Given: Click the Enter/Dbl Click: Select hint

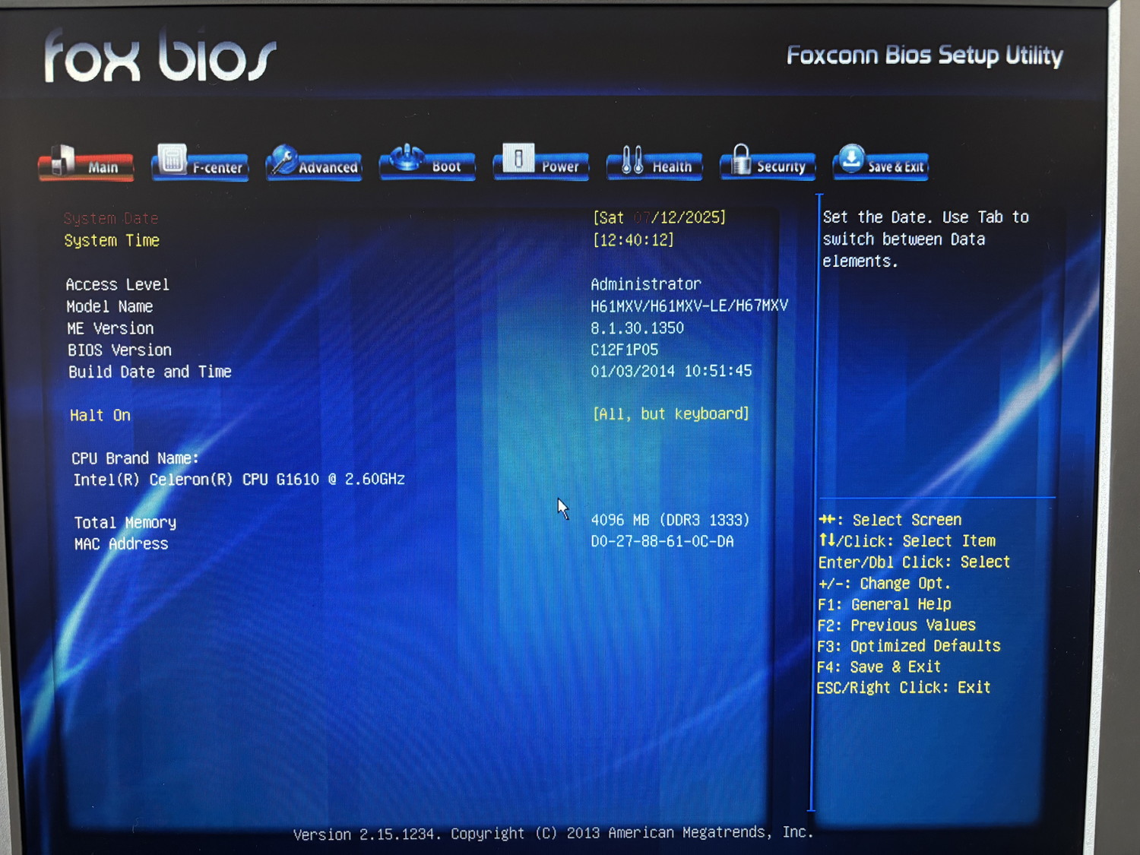Looking at the screenshot, I should point(914,562).
